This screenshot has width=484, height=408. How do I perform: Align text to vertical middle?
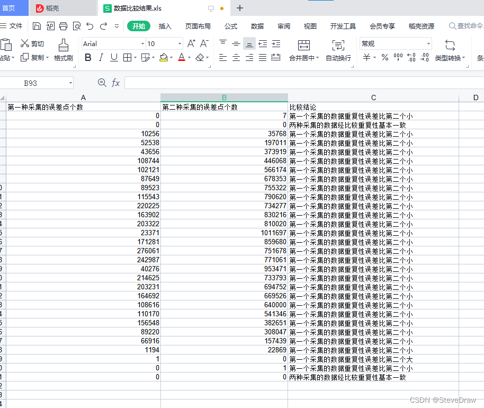click(x=236, y=43)
